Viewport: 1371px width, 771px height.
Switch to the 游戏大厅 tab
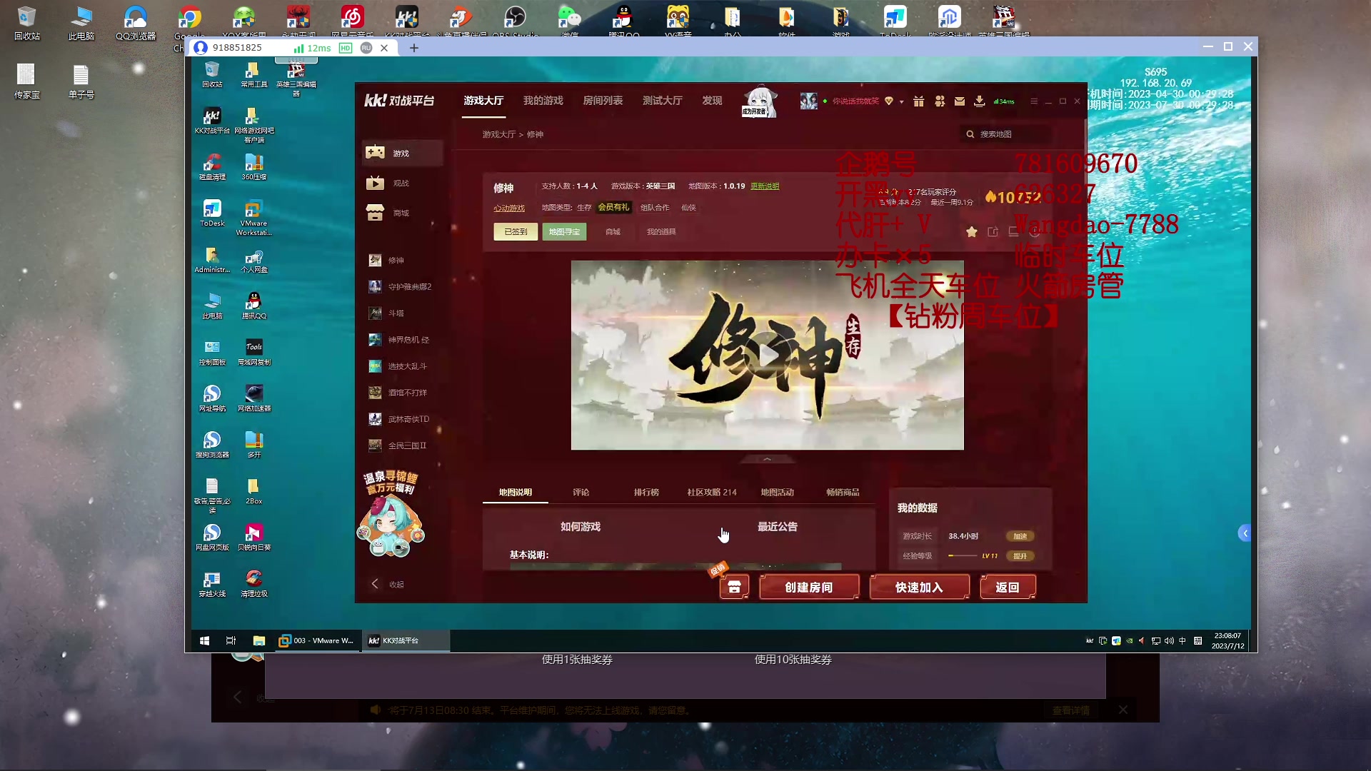(x=483, y=101)
